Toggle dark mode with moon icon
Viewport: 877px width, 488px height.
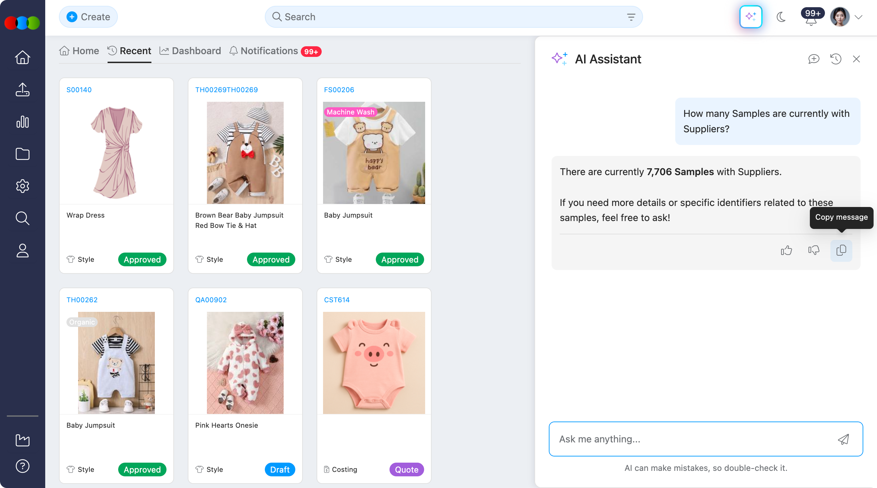[x=781, y=17]
